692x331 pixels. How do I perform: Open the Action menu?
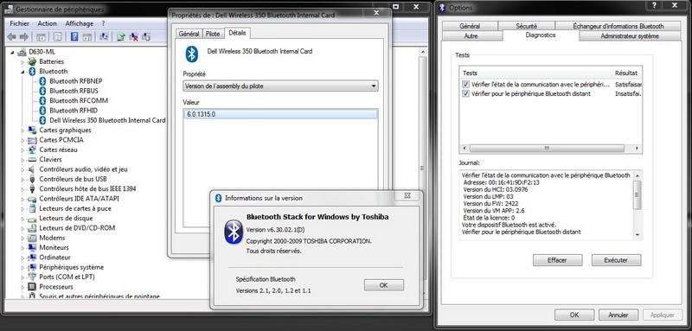coord(48,23)
